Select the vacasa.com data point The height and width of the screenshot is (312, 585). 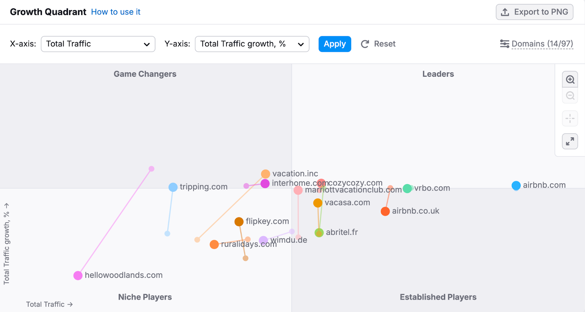(318, 203)
